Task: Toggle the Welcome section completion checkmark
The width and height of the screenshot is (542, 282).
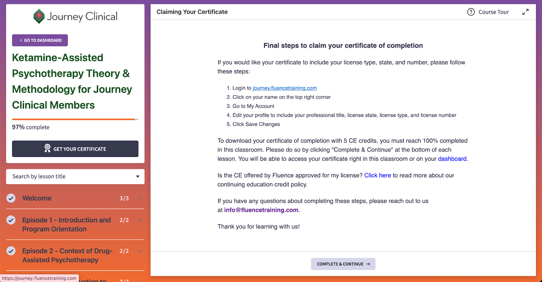Action: click(11, 198)
